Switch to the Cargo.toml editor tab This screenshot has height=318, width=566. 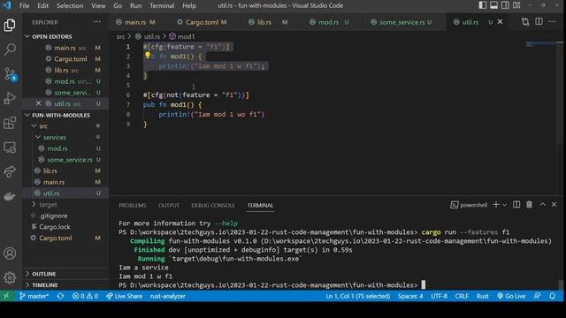click(202, 22)
